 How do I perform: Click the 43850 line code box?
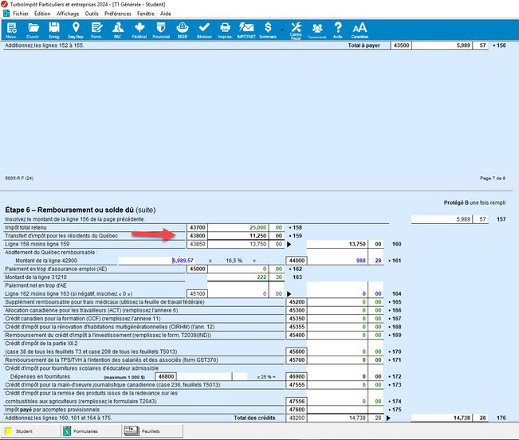point(197,244)
